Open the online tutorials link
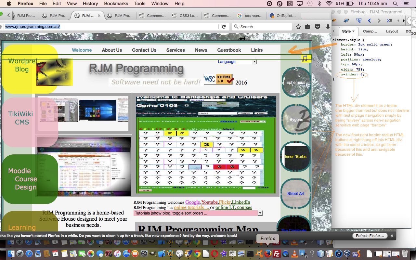This screenshot has width=416, height=260. (191, 207)
